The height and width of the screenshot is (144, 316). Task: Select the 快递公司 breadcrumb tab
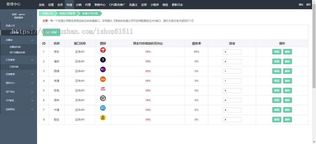[x=48, y=13]
